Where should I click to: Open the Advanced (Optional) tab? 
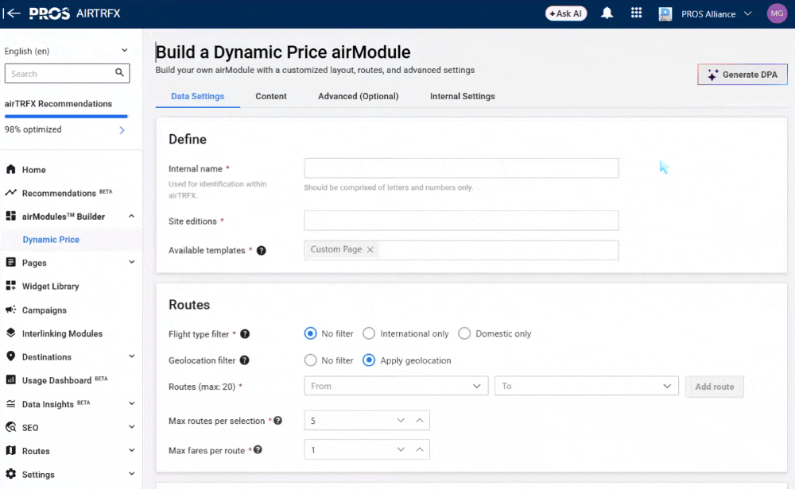click(359, 96)
